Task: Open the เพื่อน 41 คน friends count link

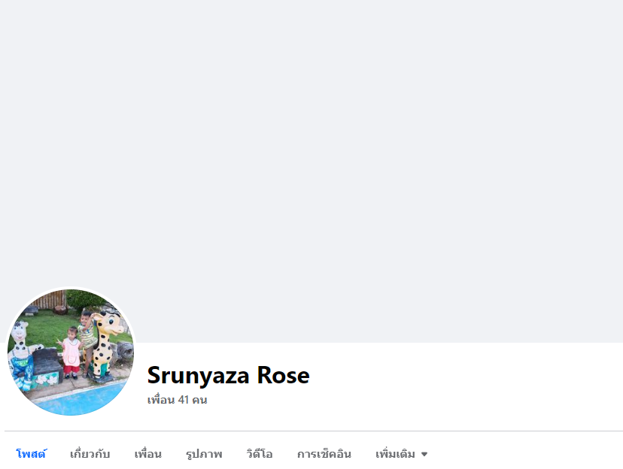Action: (x=178, y=400)
